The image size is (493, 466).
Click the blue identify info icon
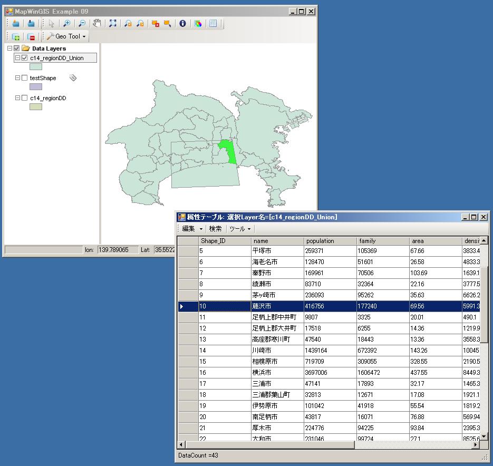click(182, 24)
